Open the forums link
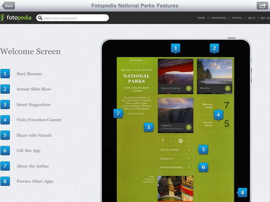Screen dimensions: 270x202 point(237,18)
